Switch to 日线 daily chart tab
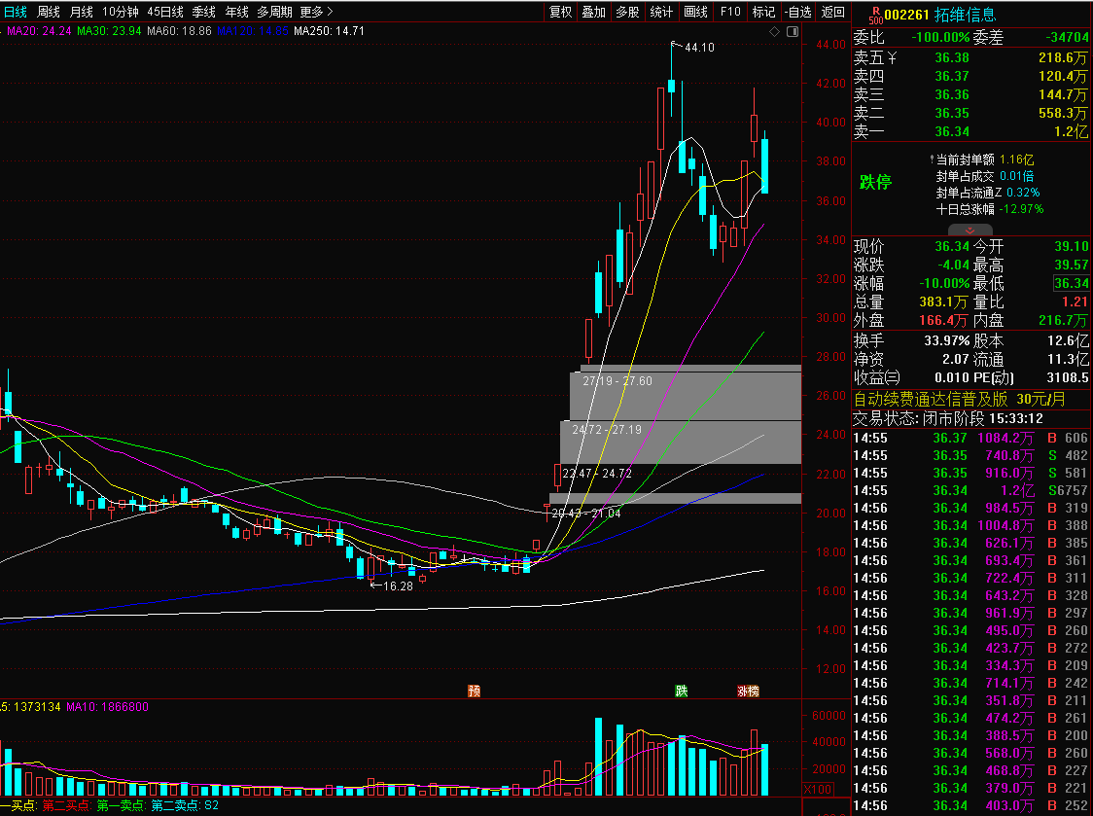This screenshot has width=1093, height=816. [15, 12]
